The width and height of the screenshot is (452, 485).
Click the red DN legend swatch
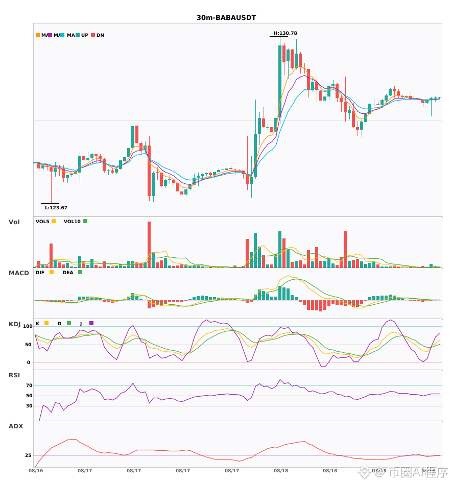93,35
